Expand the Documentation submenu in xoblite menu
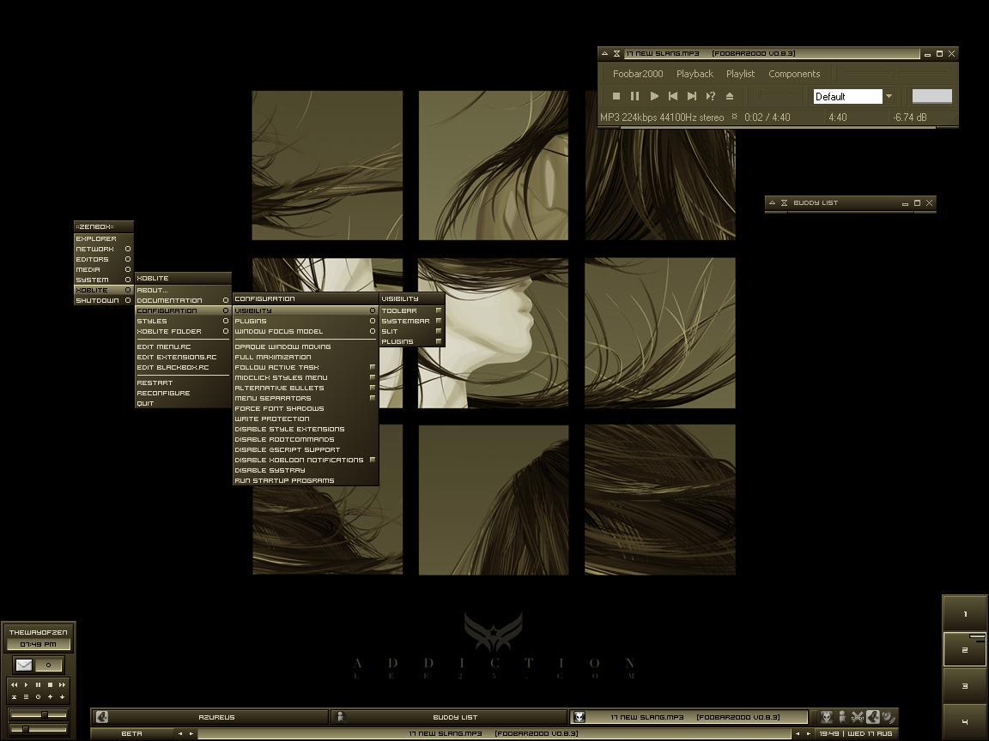The image size is (989, 741). 183,300
